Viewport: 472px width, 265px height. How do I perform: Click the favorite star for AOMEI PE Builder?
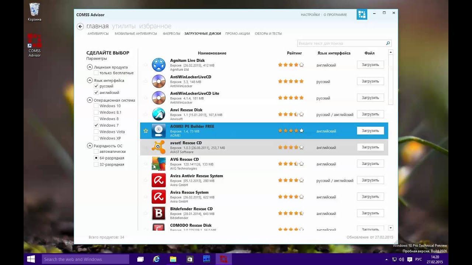tap(146, 131)
